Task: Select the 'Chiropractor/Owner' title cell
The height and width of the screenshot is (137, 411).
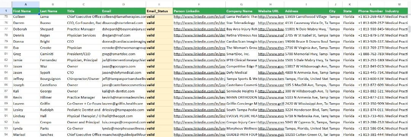Action: [x=84, y=79]
